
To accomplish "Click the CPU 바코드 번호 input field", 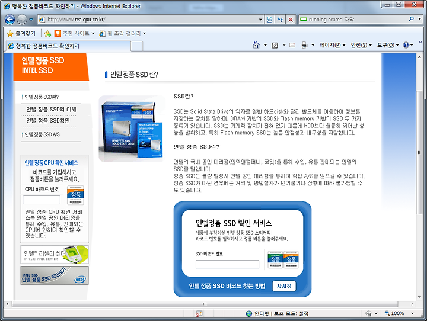I will coord(42,200).
